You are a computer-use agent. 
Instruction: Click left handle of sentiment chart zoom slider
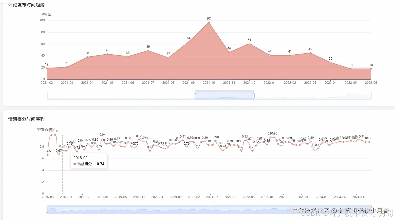[47, 210]
